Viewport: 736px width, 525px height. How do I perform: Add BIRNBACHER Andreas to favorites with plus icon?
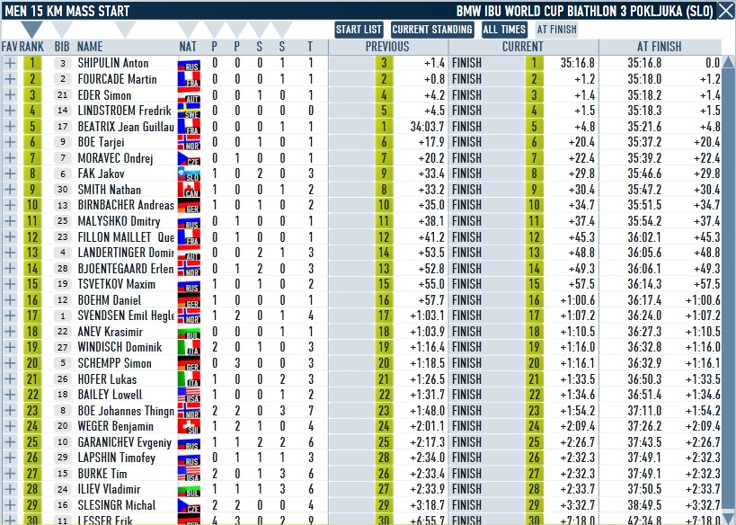pyautogui.click(x=9, y=205)
